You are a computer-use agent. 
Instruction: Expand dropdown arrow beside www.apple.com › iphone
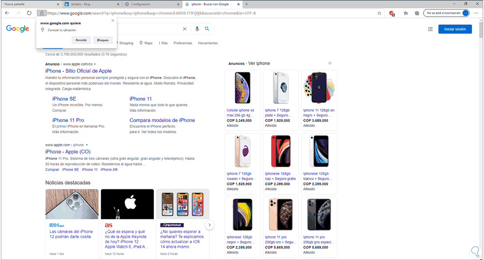[x=87, y=145]
